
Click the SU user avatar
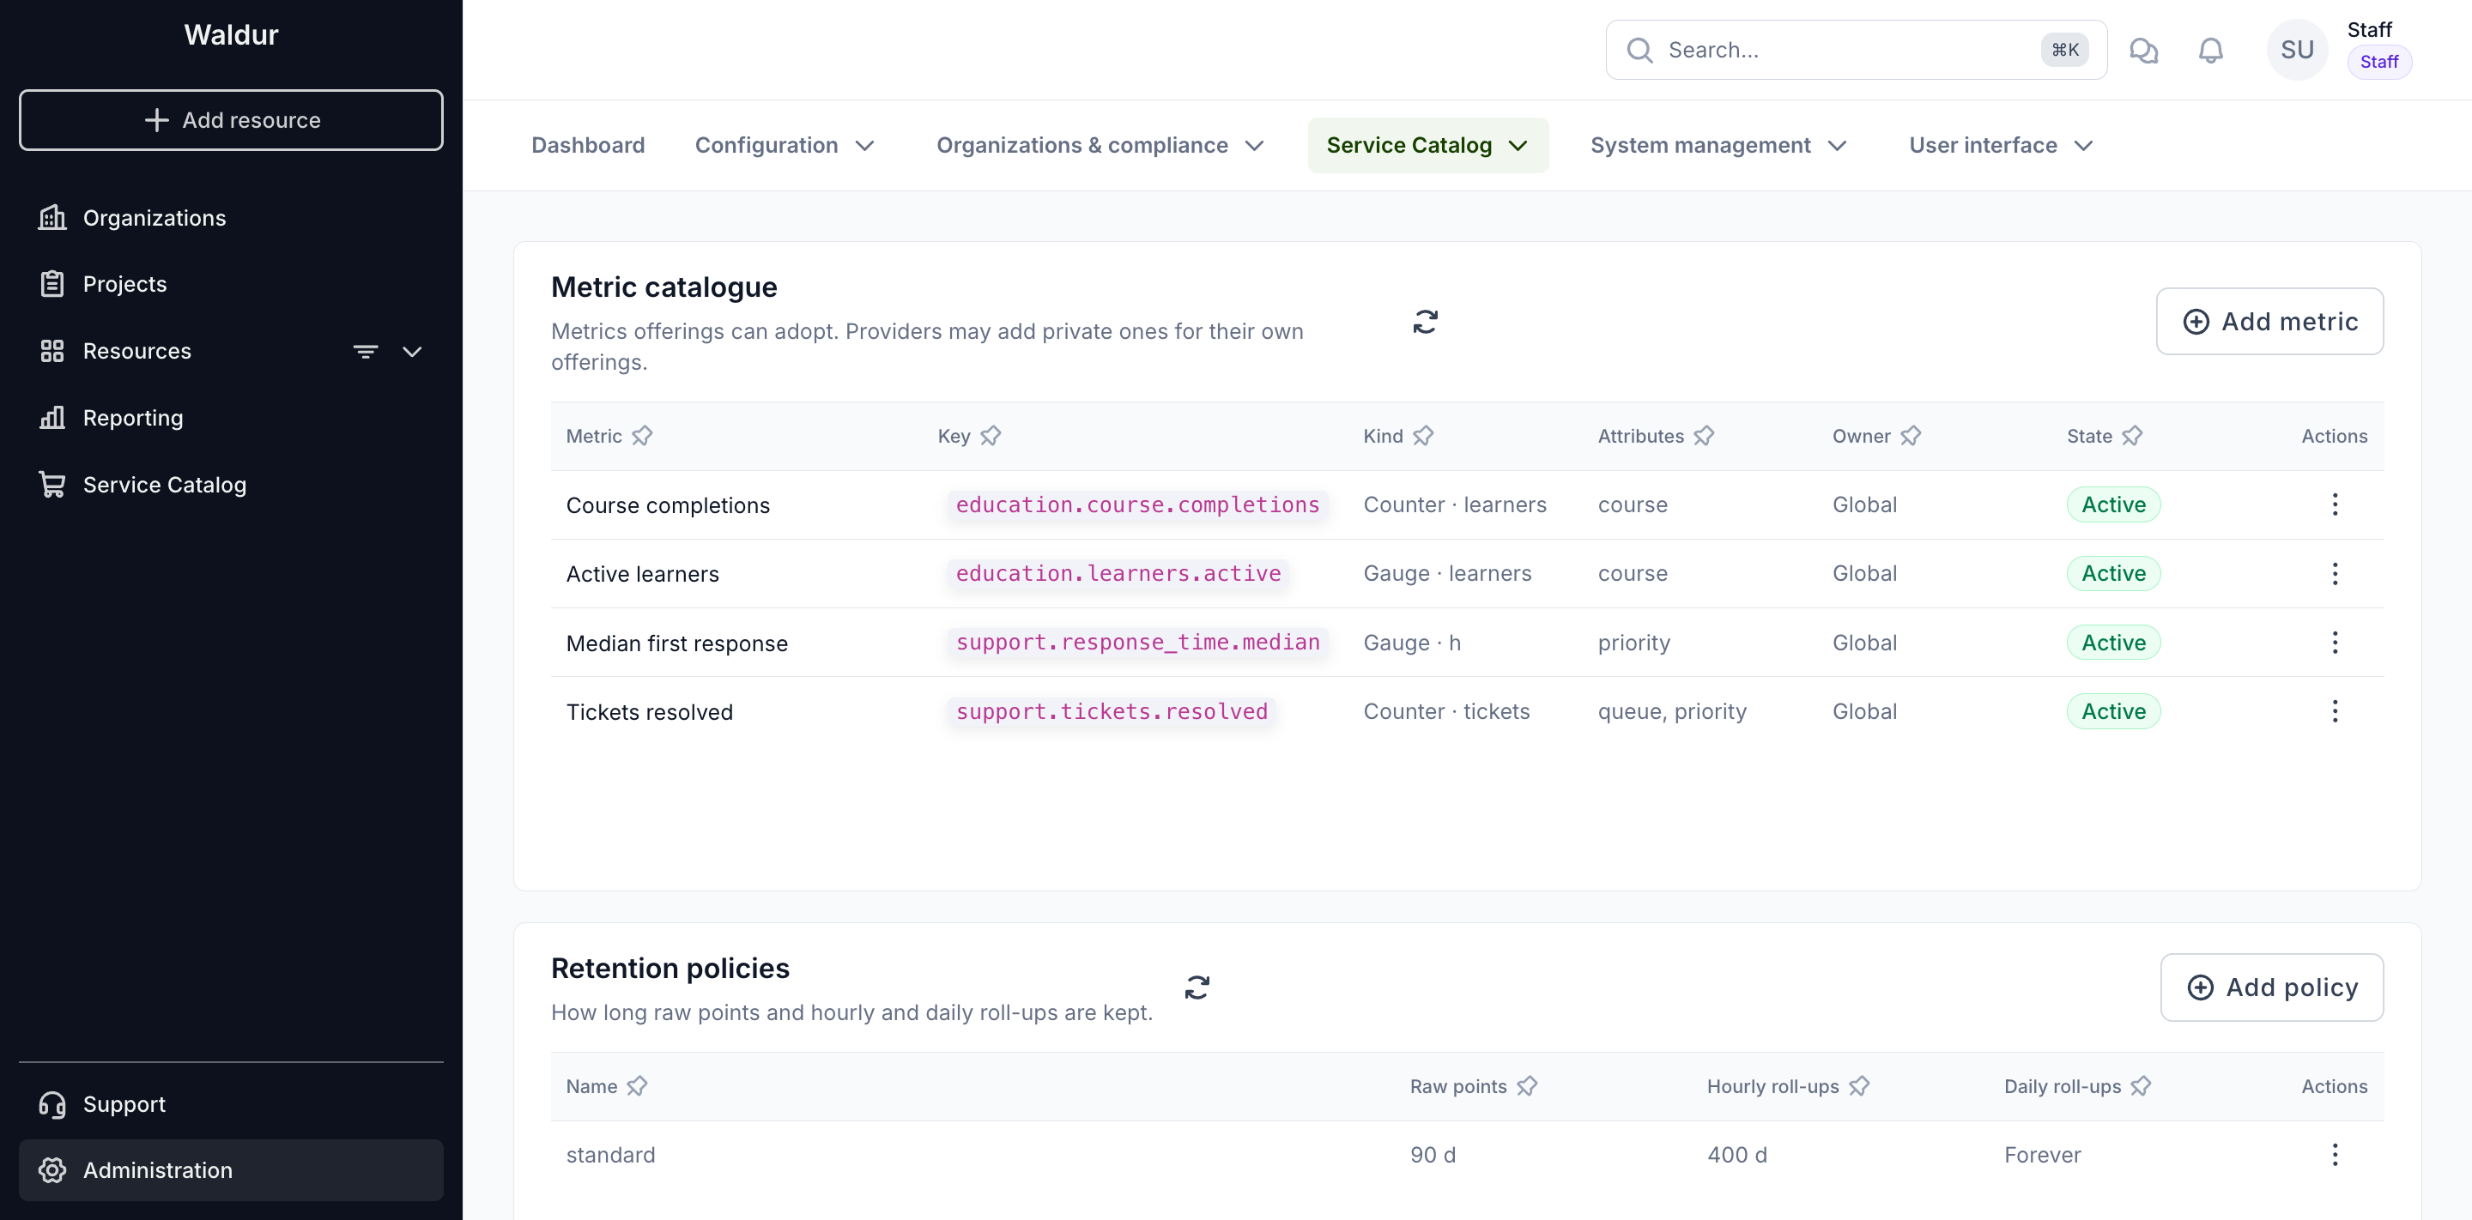point(2298,50)
